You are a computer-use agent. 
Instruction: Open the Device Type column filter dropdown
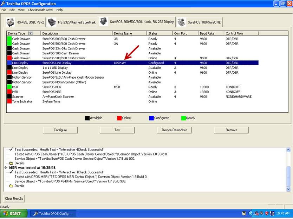click(31, 33)
